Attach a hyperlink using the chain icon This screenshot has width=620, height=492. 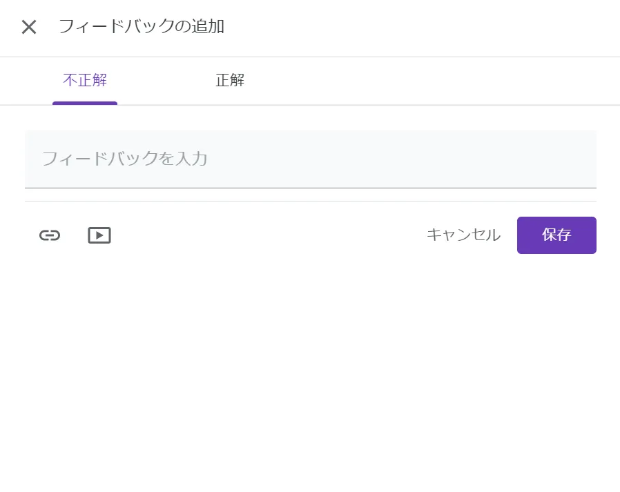point(49,235)
